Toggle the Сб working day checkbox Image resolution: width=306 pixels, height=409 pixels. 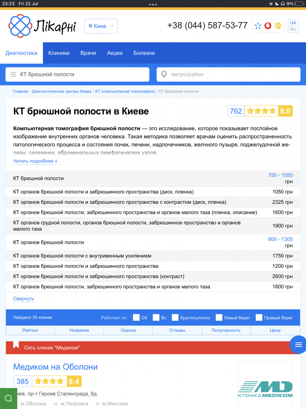[136, 317]
